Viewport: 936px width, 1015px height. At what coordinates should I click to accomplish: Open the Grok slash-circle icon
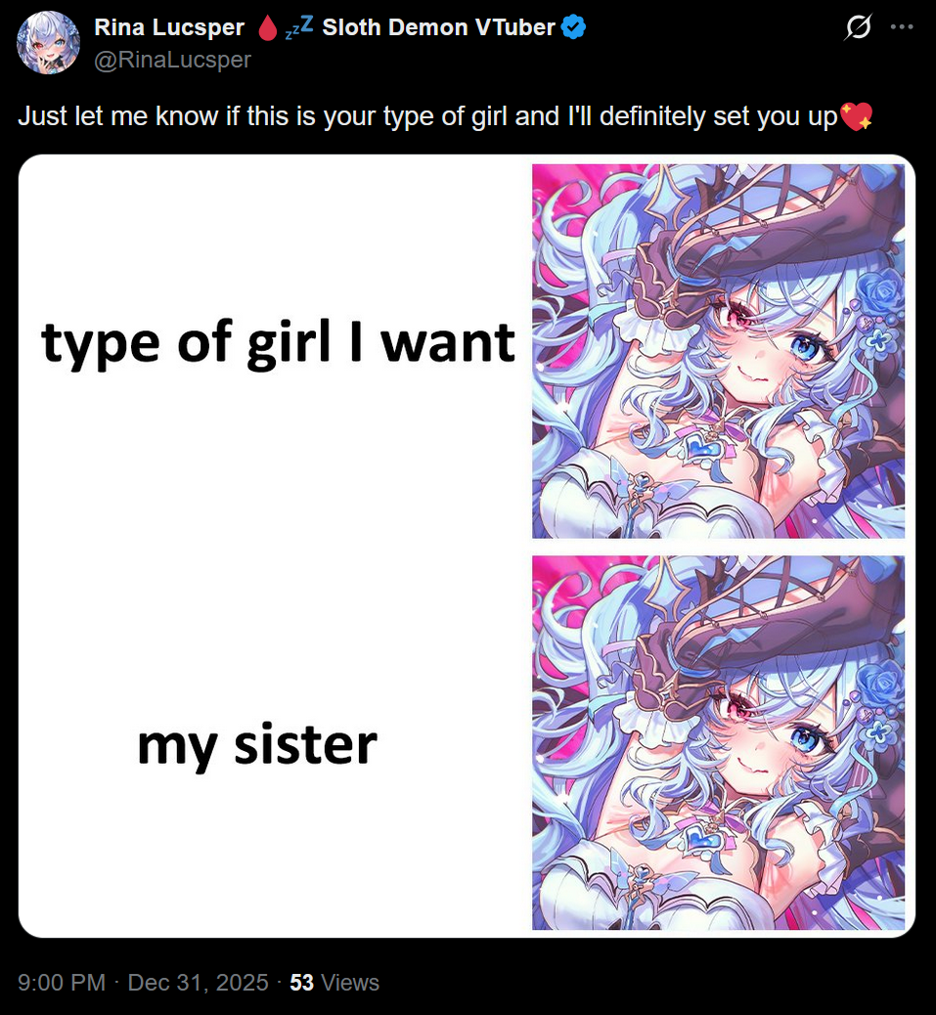[859, 27]
